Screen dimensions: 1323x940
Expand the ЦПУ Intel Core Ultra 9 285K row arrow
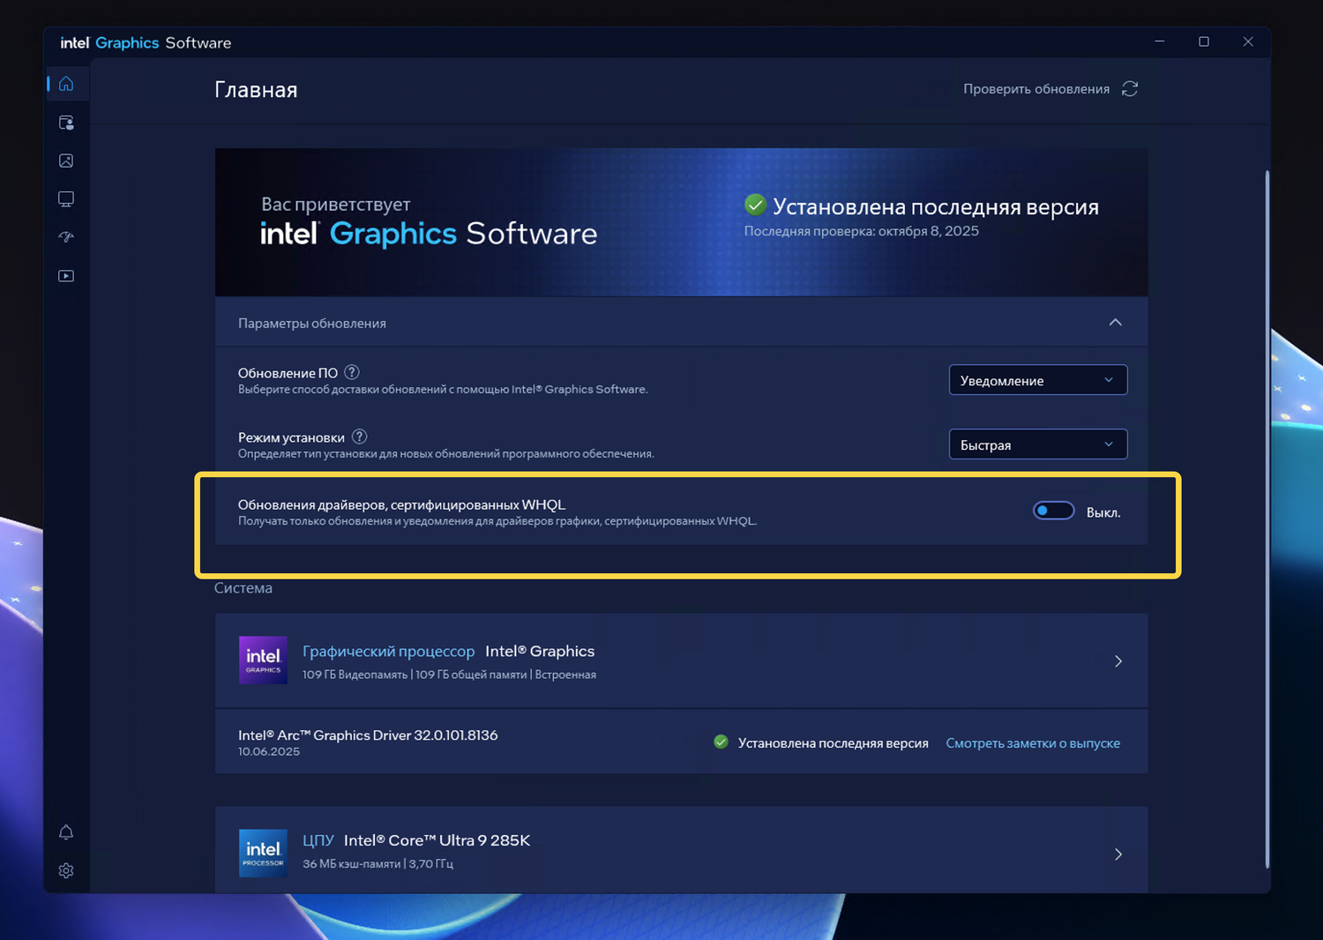point(1118,854)
